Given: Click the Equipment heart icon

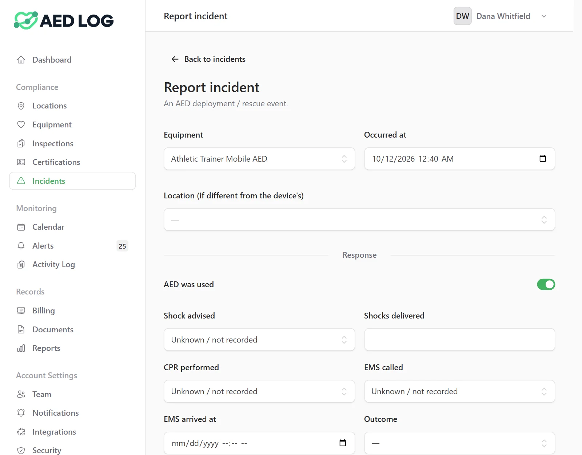Looking at the screenshot, I should [21, 124].
